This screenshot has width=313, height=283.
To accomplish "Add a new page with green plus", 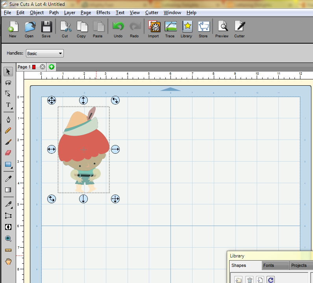I will tap(51, 67).
